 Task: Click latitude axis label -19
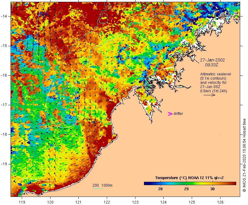(x=4, y=164)
